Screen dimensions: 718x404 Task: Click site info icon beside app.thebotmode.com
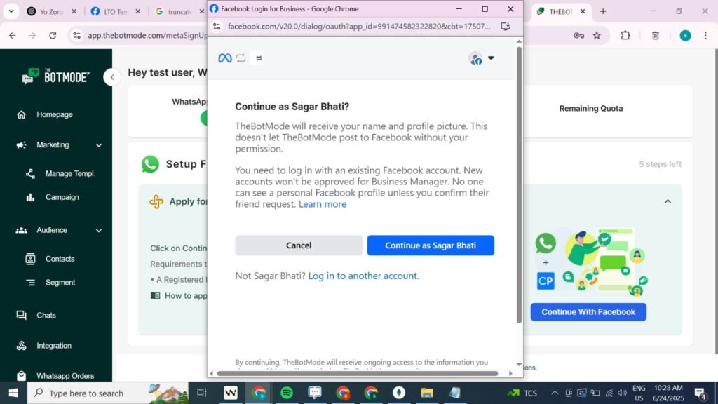[x=77, y=35]
